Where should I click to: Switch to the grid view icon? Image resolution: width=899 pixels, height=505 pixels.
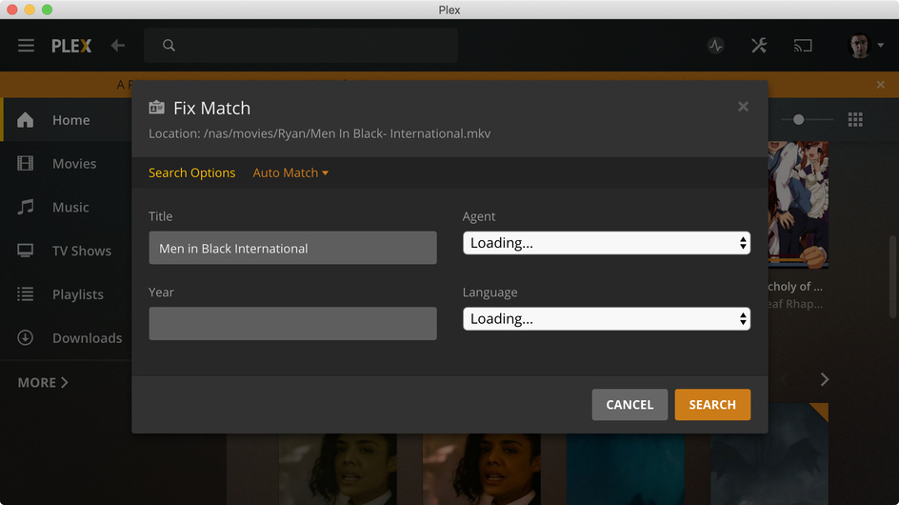pos(855,119)
